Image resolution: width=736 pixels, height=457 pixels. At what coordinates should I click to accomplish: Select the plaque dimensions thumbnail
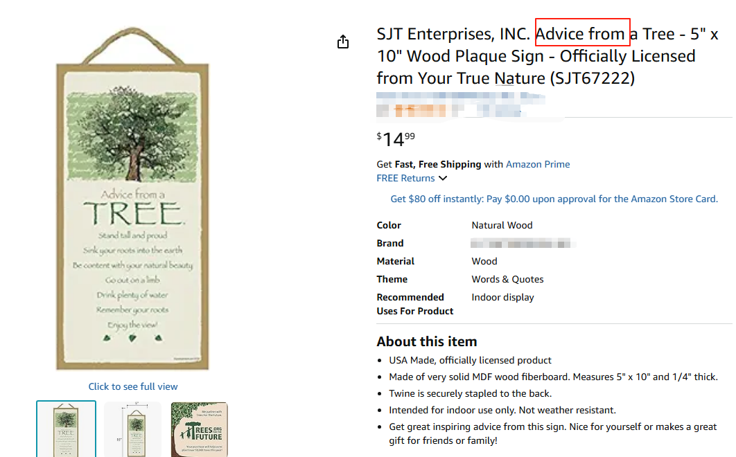pyautogui.click(x=133, y=429)
